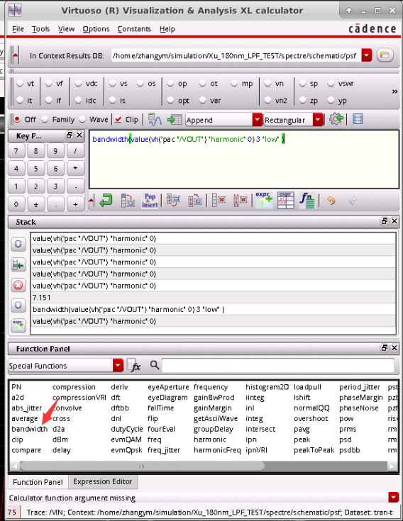403x521 pixels.
Task: Click the bandwidth function
Action: pos(30,429)
